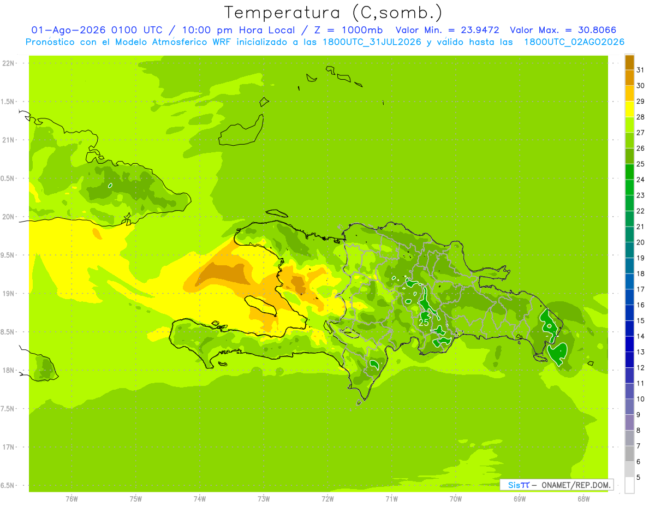The width and height of the screenshot is (655, 506).
Task: Click the '72W' longitude axis label
Action: 327,498
